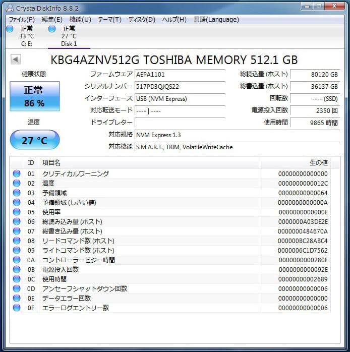Click the NVM Express 1.3 standard field
The width and height of the screenshot is (350, 352).
(237, 135)
